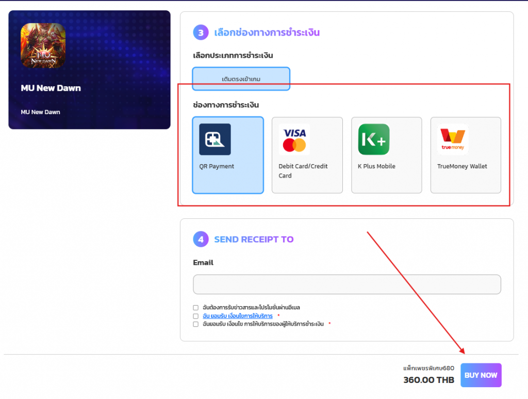Select the TrueMoney logo

coord(453,139)
